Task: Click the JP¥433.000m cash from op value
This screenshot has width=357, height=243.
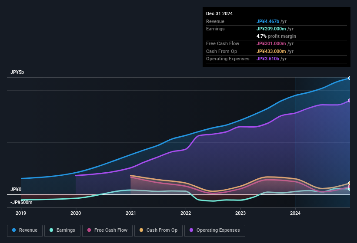Action: click(271, 51)
